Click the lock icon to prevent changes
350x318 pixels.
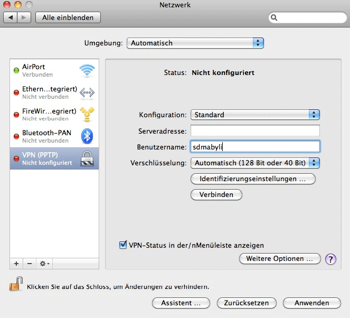(16, 284)
